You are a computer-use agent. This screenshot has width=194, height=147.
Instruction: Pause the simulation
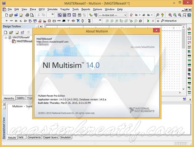pyautogui.click(x=153, y=21)
